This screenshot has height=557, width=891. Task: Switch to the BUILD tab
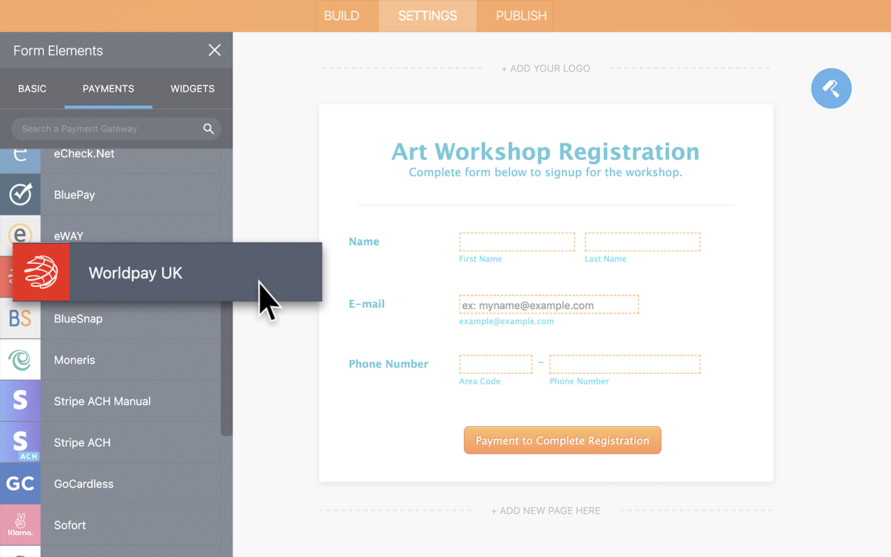pos(342,15)
